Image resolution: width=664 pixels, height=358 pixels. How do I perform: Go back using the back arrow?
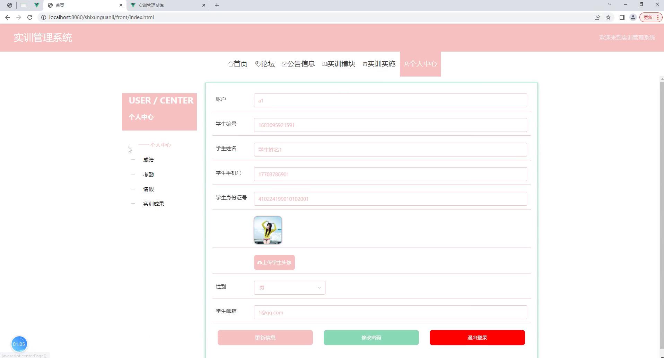[8, 17]
